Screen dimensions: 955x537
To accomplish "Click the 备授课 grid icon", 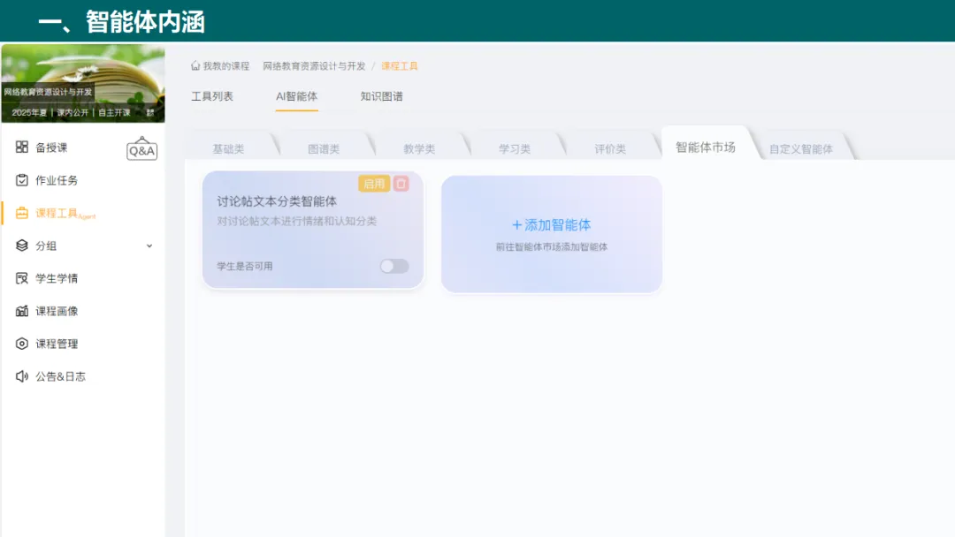I will coord(22,147).
